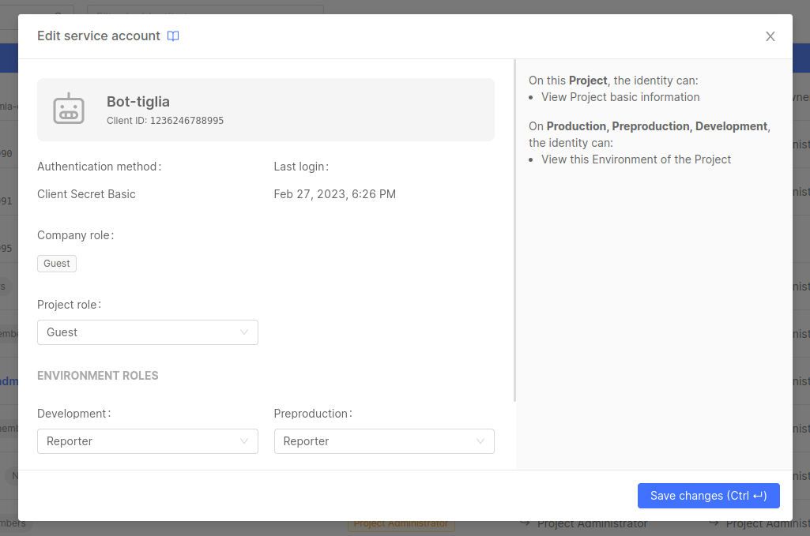Dismiss the dialog with the X

(770, 36)
